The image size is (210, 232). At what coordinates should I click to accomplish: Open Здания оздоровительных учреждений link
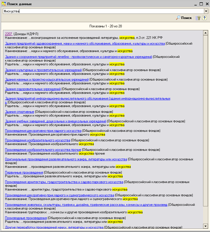33,89
